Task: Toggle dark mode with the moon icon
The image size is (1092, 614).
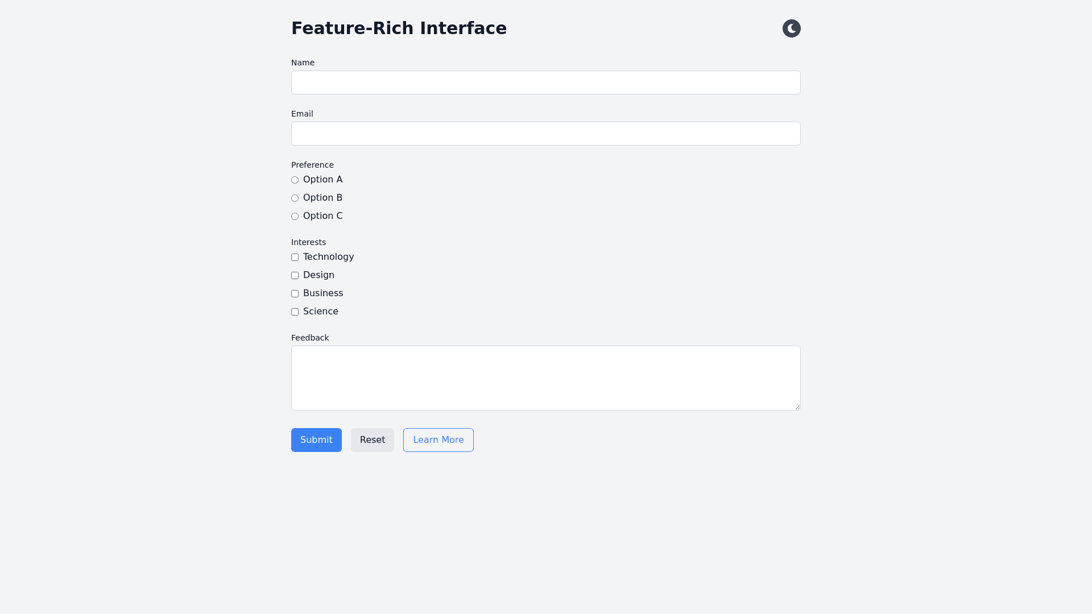Action: (791, 28)
